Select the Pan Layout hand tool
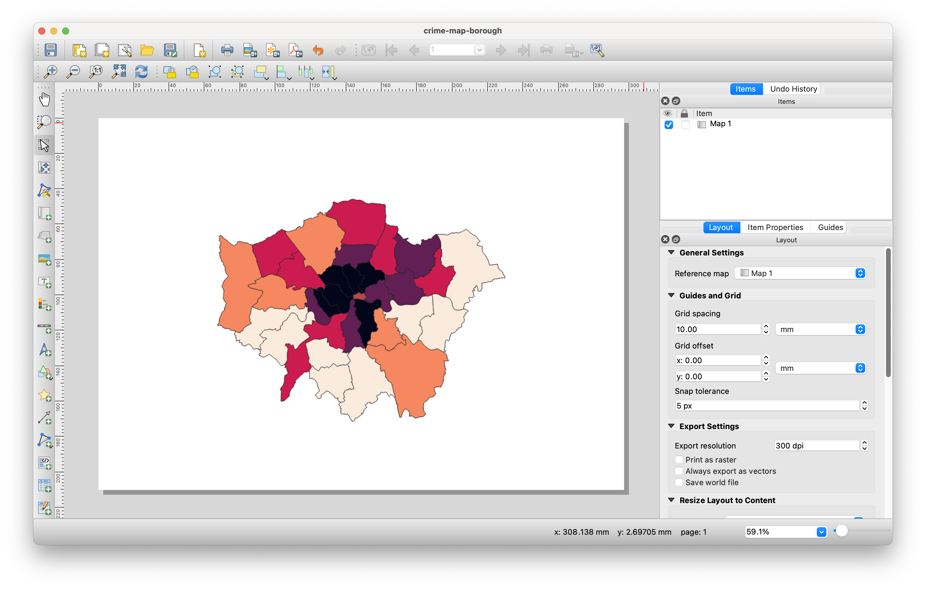The height and width of the screenshot is (589, 926). 45,99
